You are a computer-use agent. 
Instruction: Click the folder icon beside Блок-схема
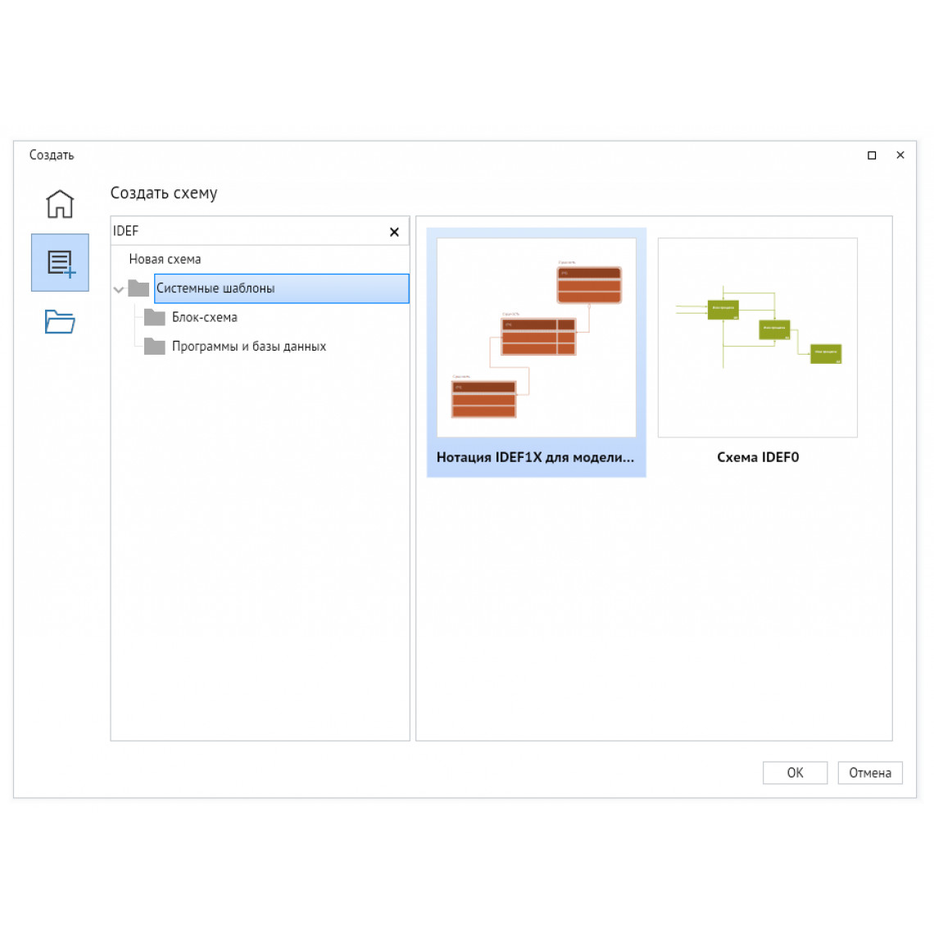[155, 318]
